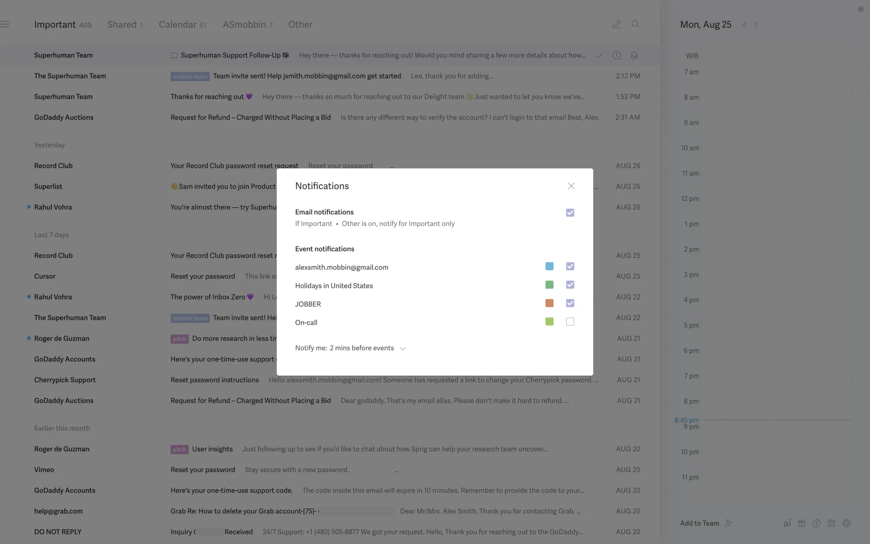870x544 pixels.
Task: Click the AI icon in the footer
Action: point(787,523)
